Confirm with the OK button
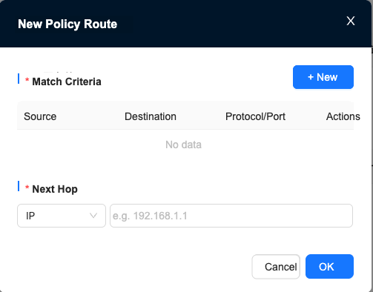 [329, 267]
